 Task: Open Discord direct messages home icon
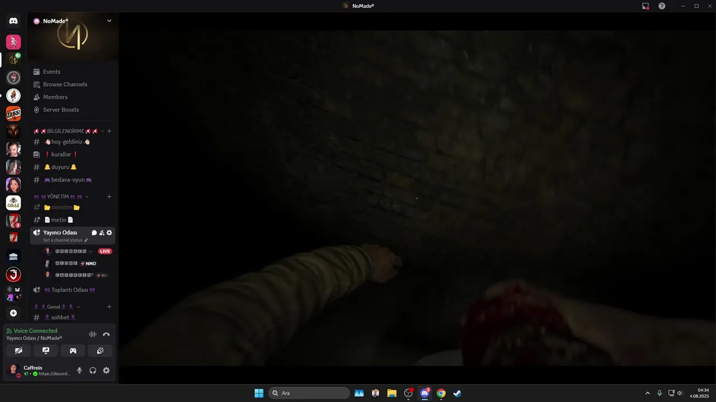tap(13, 21)
